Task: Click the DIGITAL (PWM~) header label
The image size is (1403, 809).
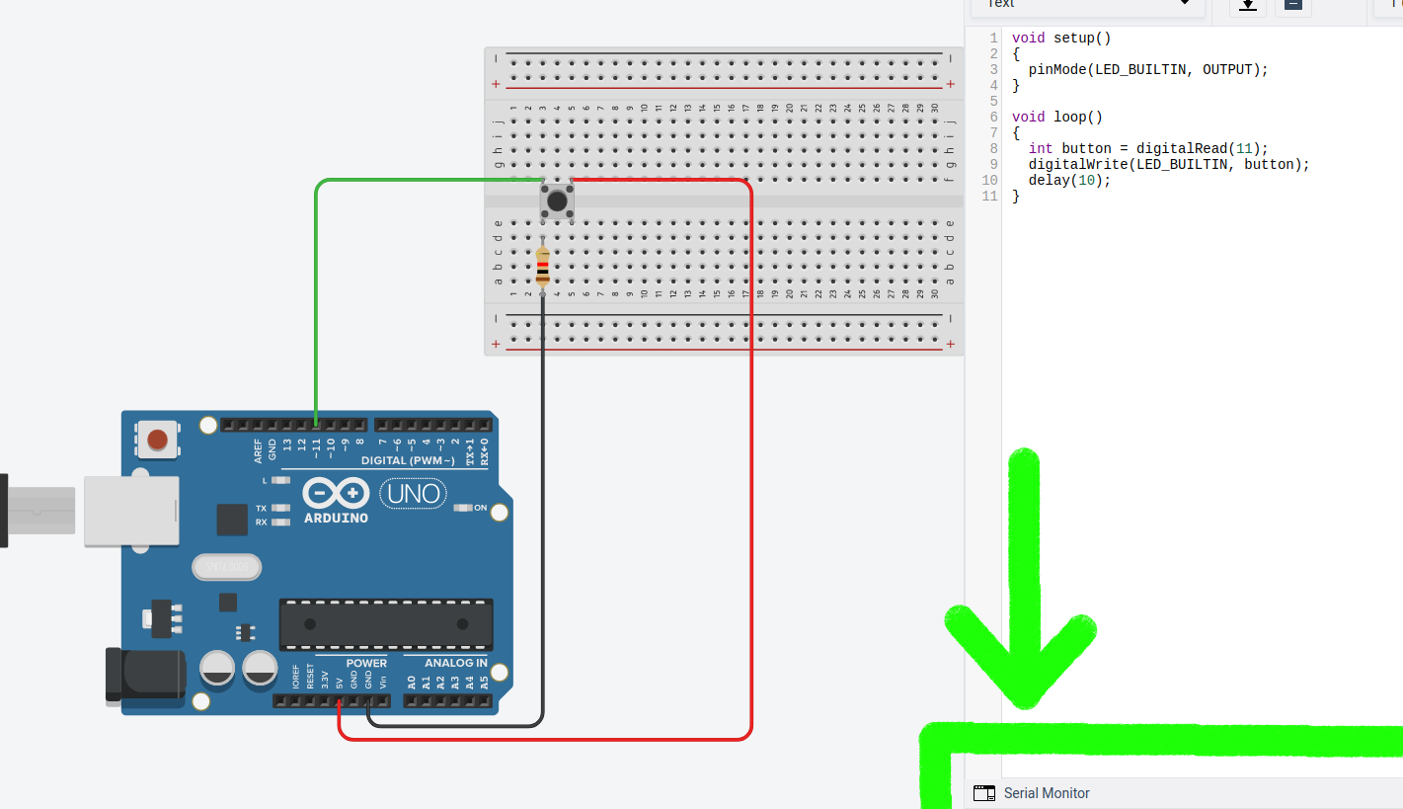Action: (x=408, y=460)
